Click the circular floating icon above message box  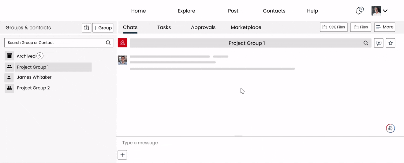390,128
